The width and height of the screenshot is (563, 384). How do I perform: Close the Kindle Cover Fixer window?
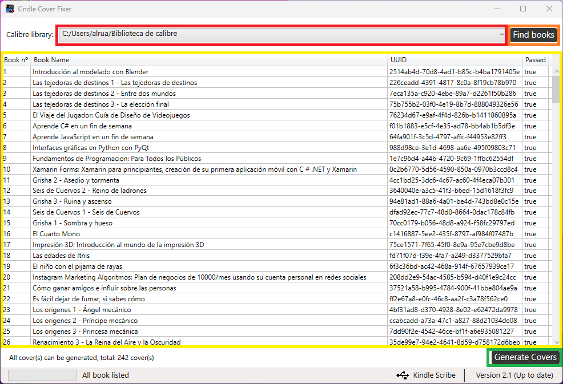tap(549, 9)
